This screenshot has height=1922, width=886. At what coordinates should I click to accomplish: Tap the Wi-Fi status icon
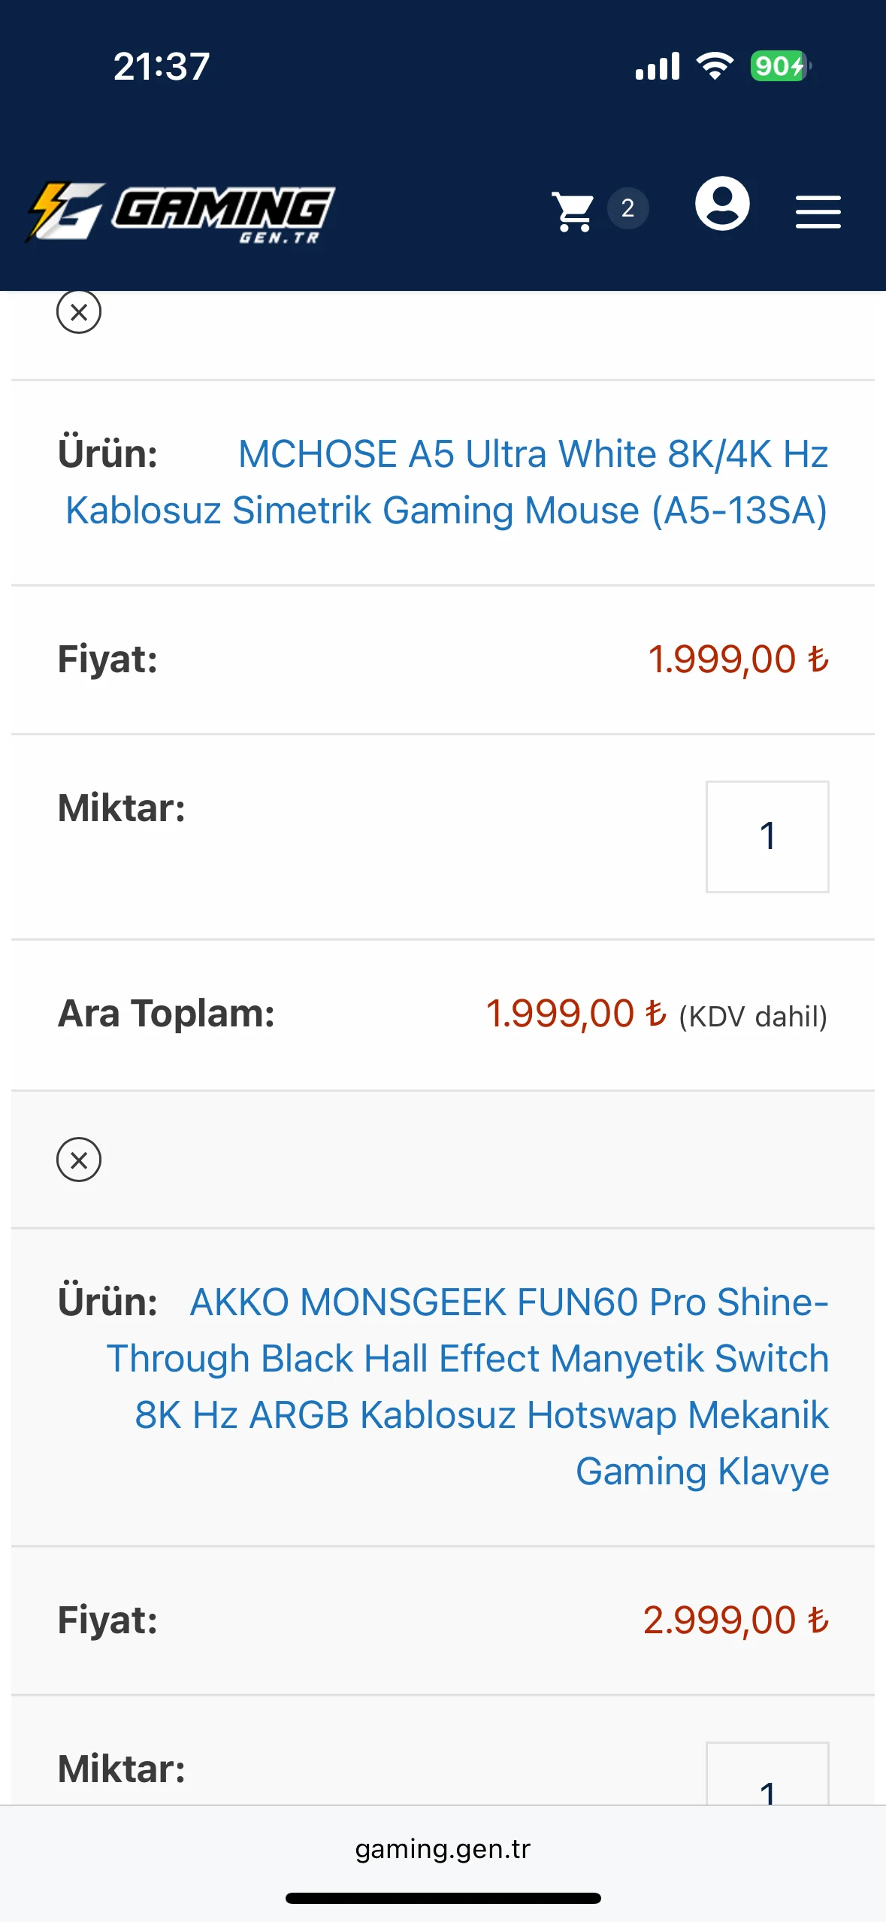pos(715,66)
